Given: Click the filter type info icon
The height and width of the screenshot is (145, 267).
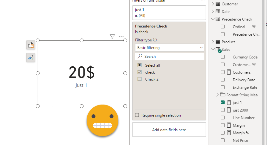Looking at the screenshot, I should click(155, 40).
